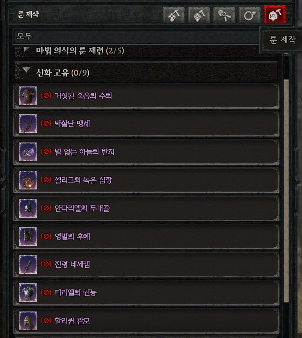
Task: Open the ring crafting tab icon
Action: (x=249, y=15)
